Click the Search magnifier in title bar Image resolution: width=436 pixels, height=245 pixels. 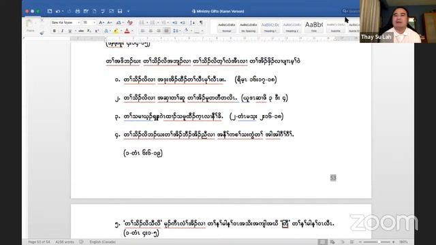point(344,11)
